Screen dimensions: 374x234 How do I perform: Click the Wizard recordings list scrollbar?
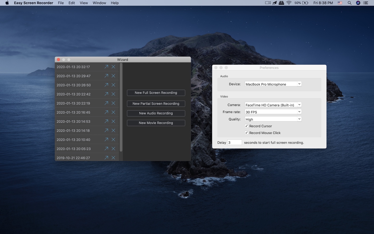pos(121,107)
